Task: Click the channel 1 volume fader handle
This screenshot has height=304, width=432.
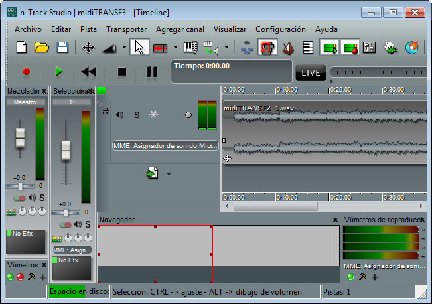Action: click(x=66, y=150)
